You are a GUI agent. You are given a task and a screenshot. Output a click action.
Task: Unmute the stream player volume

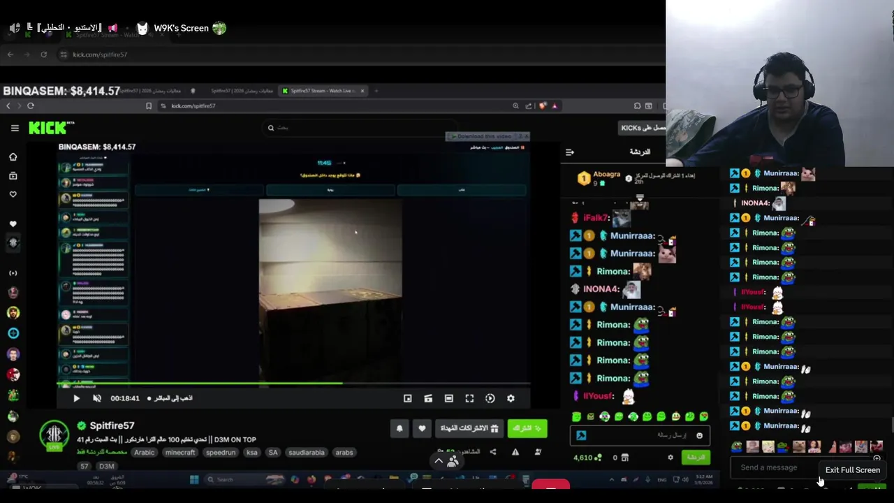click(x=97, y=398)
